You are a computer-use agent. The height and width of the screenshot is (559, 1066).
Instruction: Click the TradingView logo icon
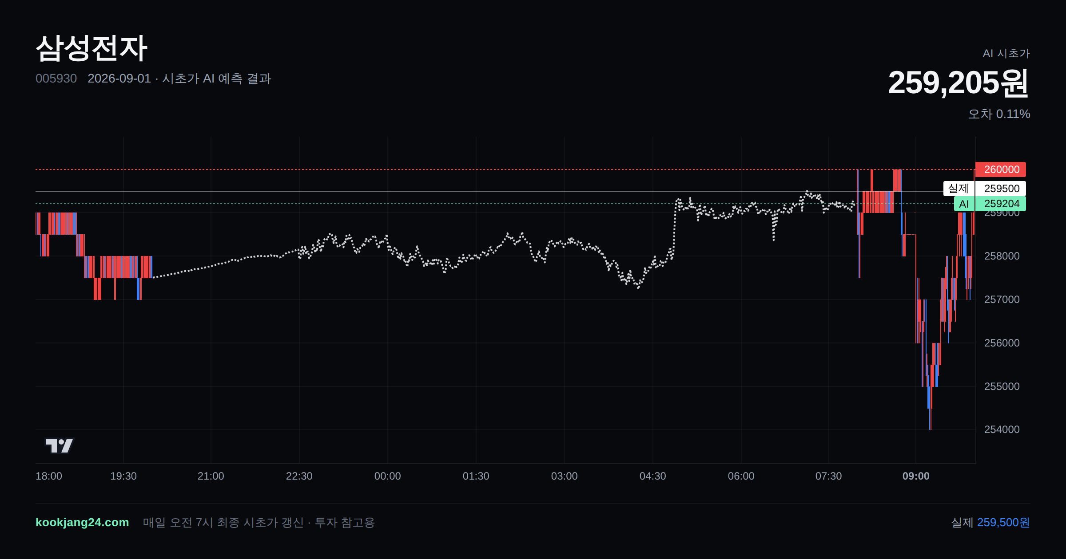(60, 445)
